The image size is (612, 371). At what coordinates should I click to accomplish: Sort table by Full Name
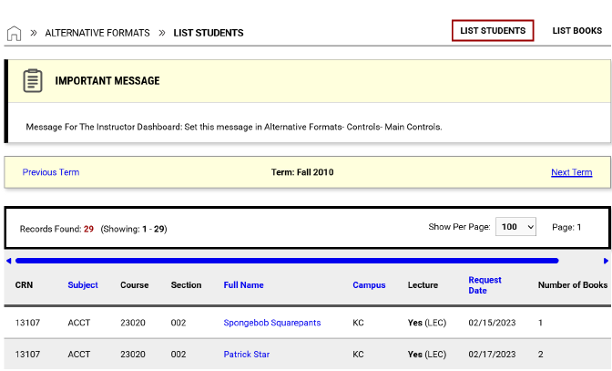point(243,285)
